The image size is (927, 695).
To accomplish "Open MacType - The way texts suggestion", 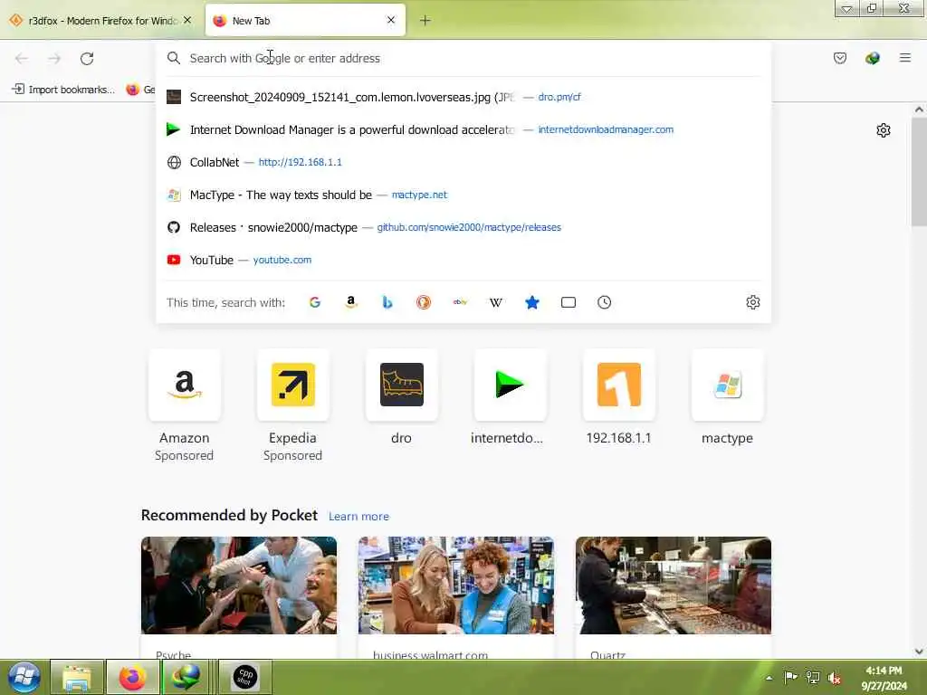I will (463, 195).
